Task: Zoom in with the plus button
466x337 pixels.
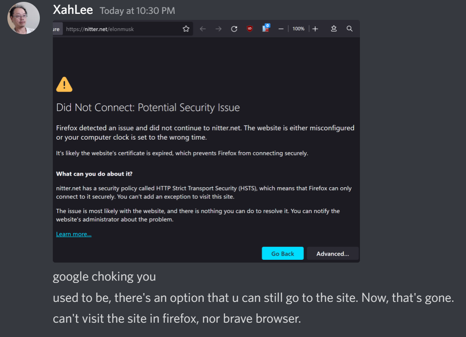Action: (315, 29)
